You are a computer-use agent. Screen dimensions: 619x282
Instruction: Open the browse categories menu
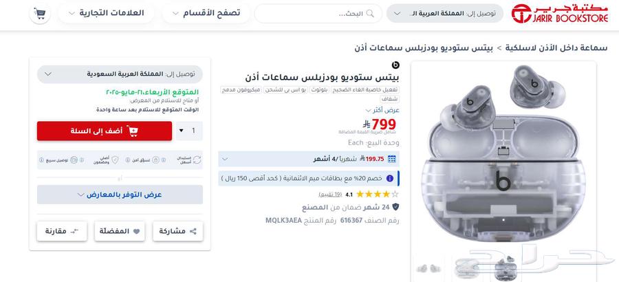click(x=206, y=14)
